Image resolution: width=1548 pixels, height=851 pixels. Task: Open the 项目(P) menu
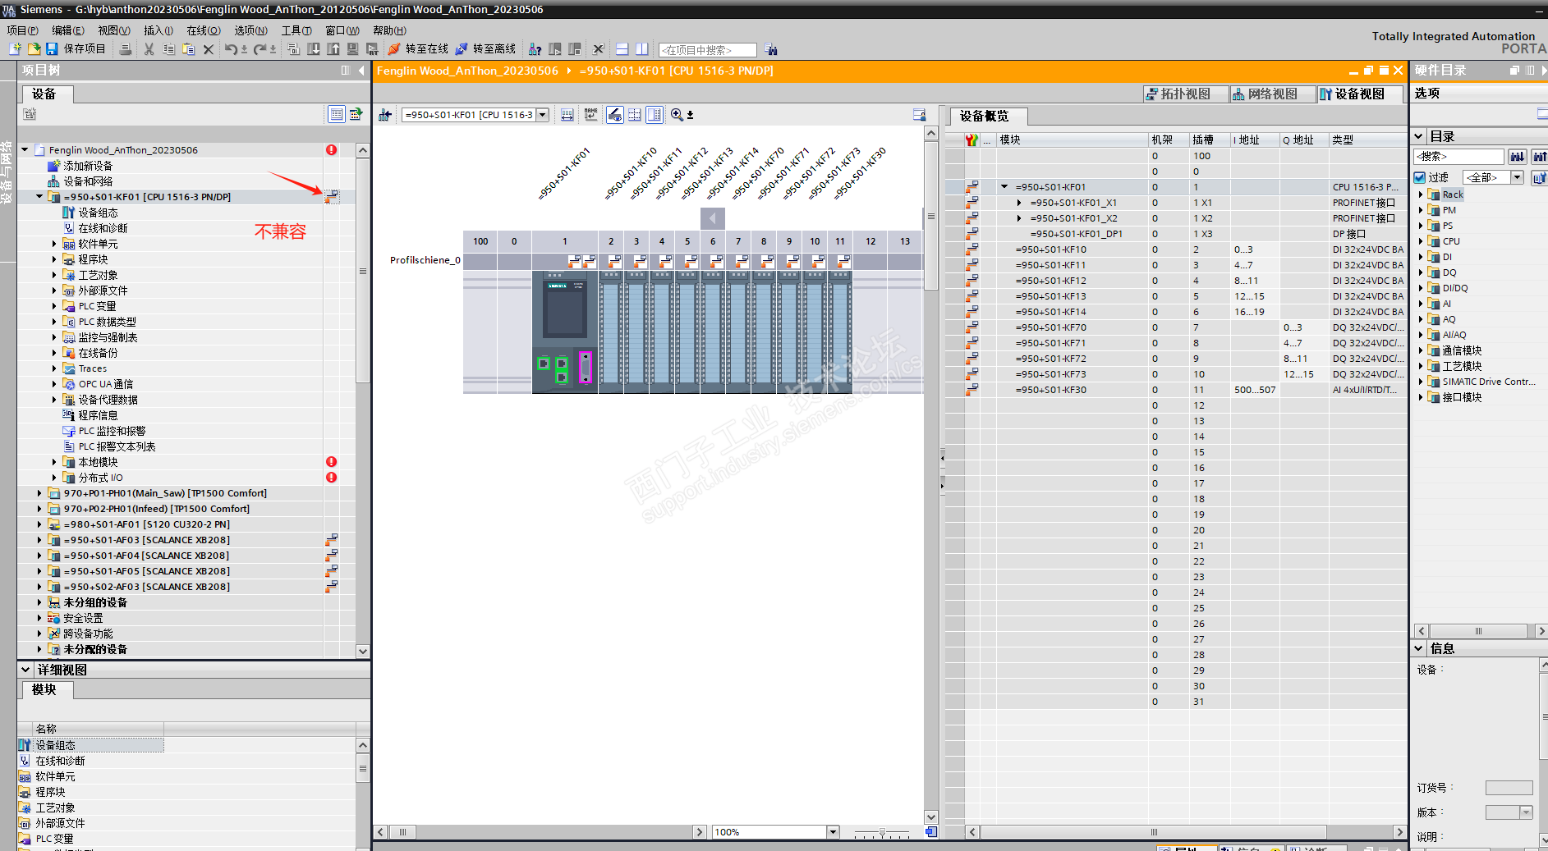click(x=22, y=30)
